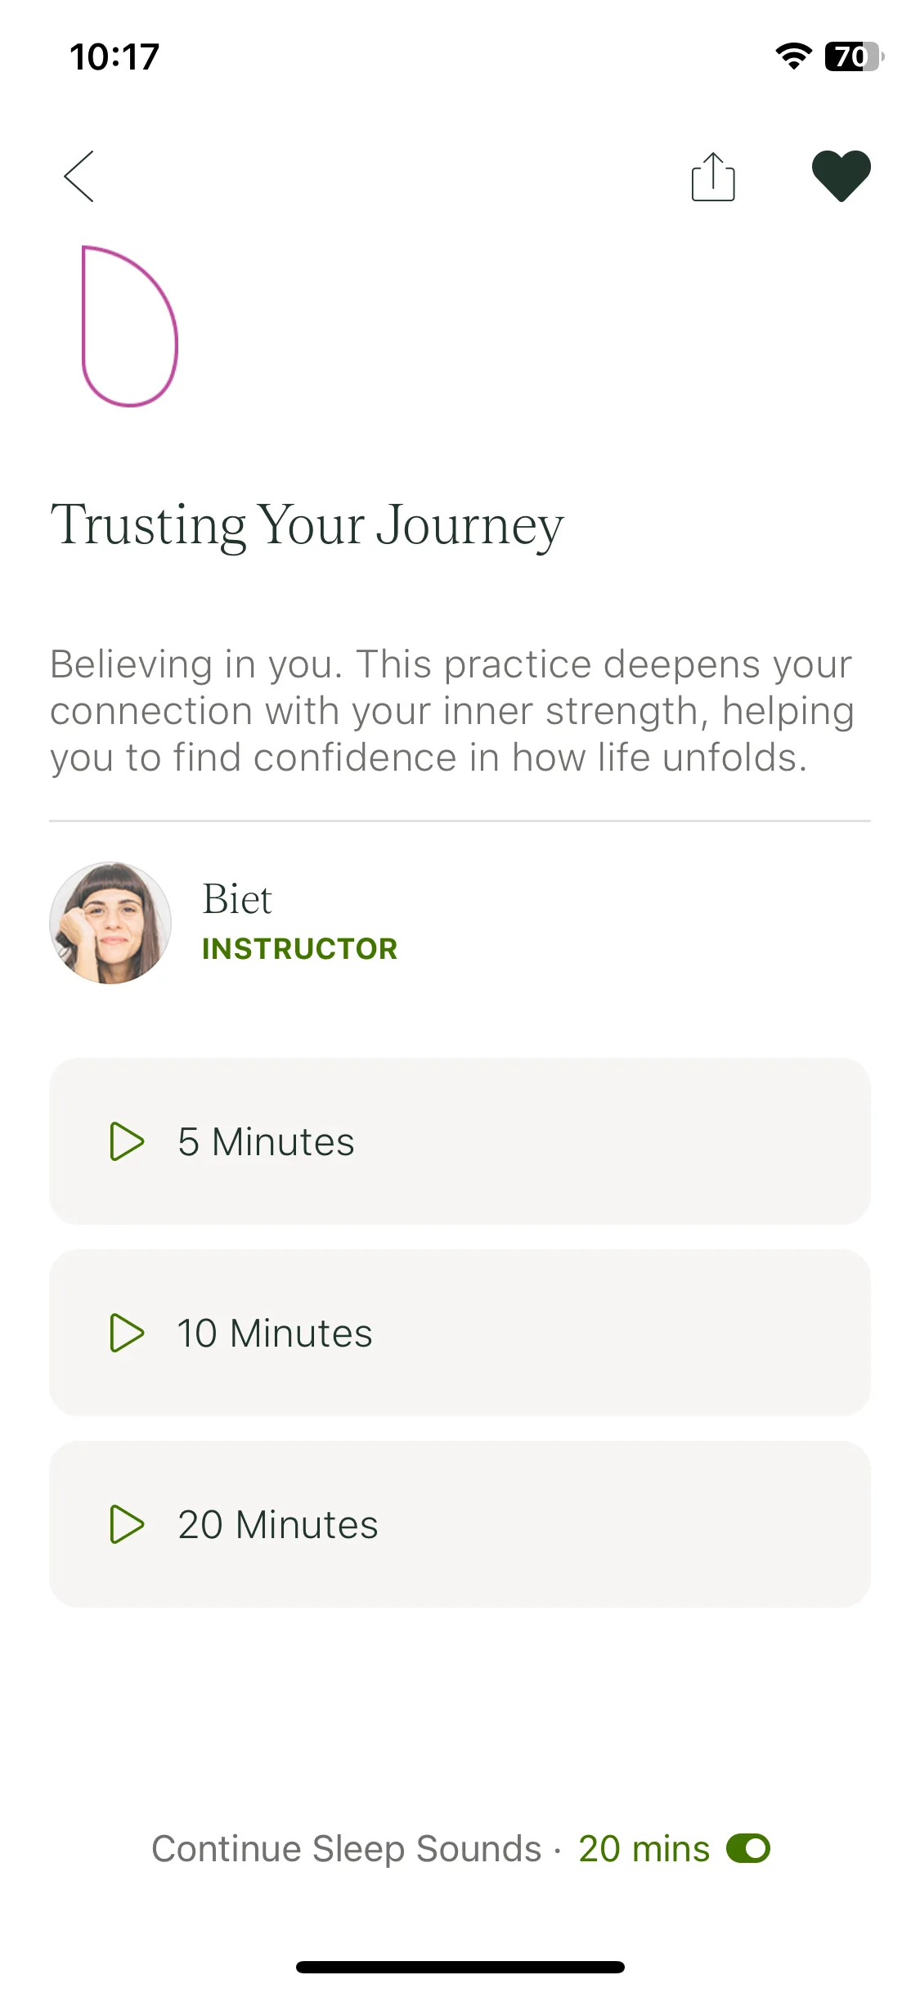Change the 20 mins sleep sounds duration
The width and height of the screenshot is (920, 1993).
point(644,1849)
